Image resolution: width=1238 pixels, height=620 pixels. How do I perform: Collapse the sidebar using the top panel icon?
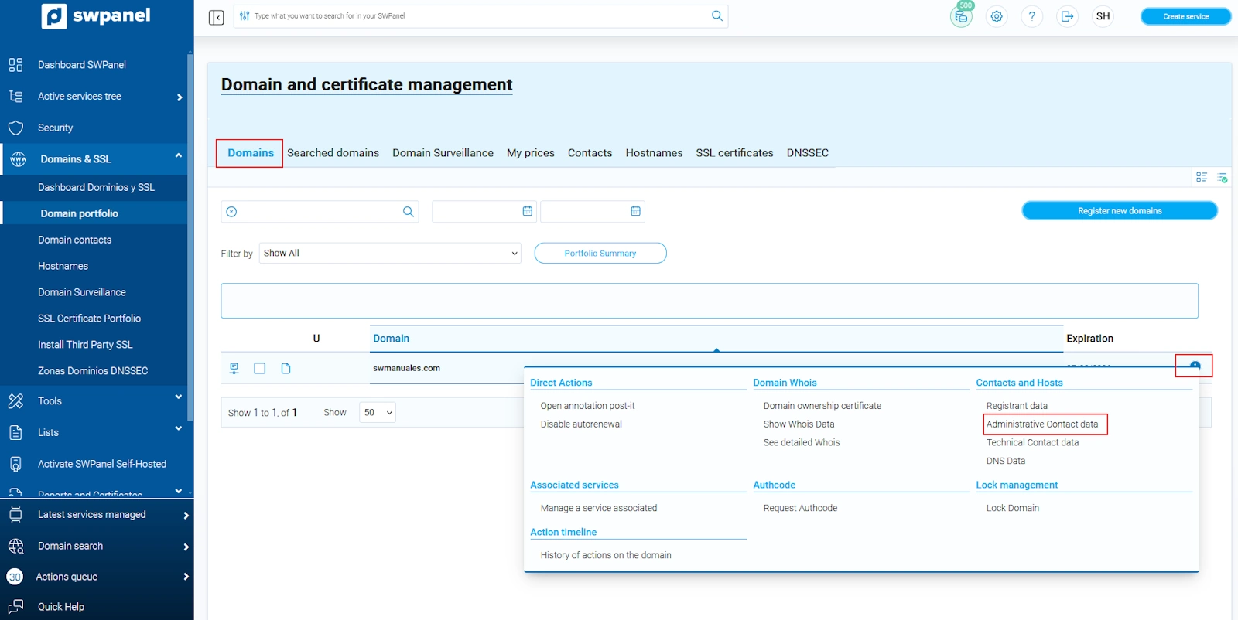point(216,17)
